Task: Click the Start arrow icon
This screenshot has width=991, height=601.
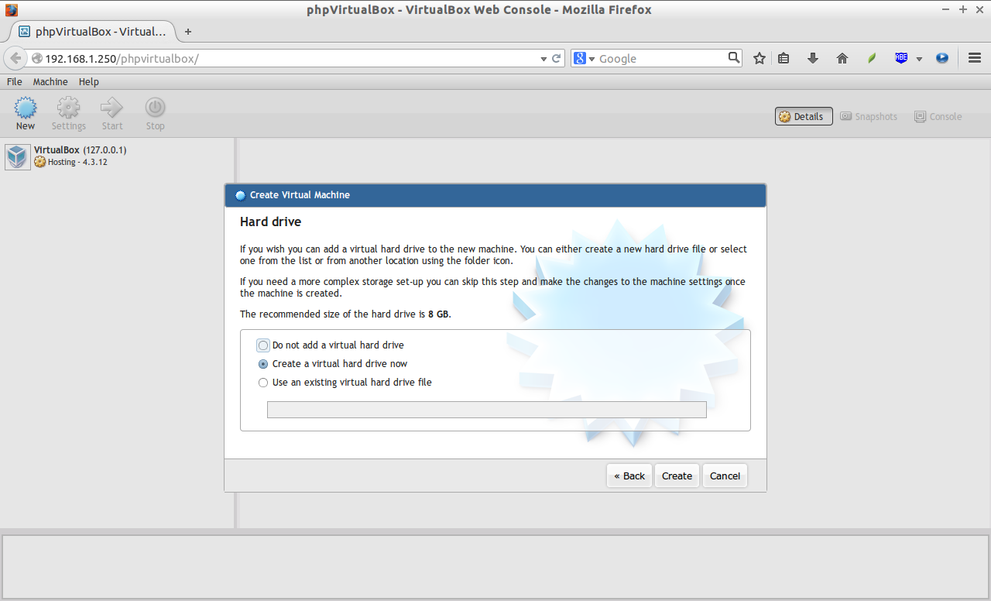Action: tap(111, 108)
